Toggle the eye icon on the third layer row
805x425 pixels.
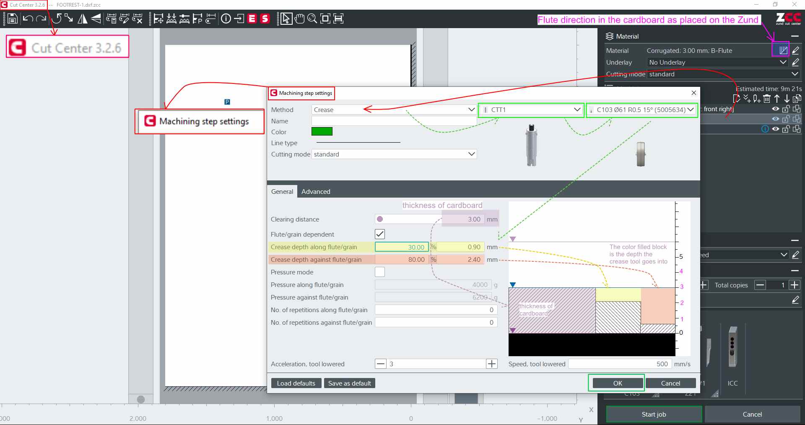click(776, 129)
